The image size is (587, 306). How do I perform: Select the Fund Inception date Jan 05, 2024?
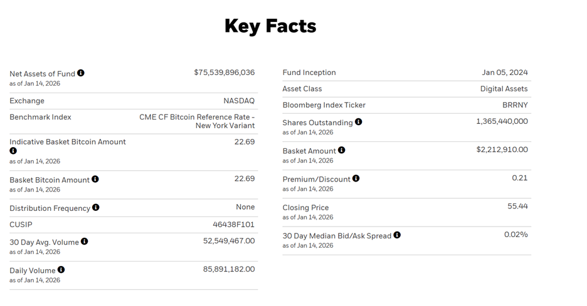click(505, 73)
